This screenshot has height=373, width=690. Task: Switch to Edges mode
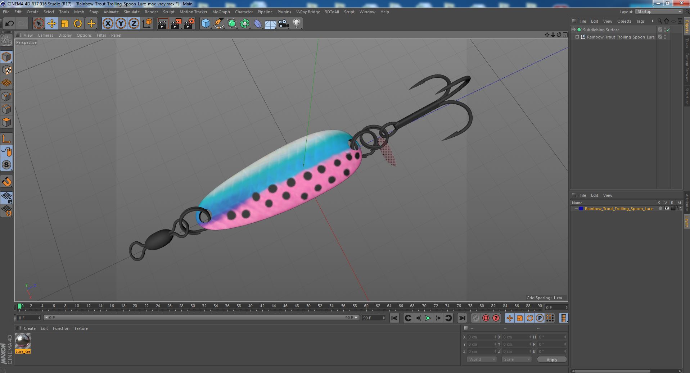click(x=6, y=109)
